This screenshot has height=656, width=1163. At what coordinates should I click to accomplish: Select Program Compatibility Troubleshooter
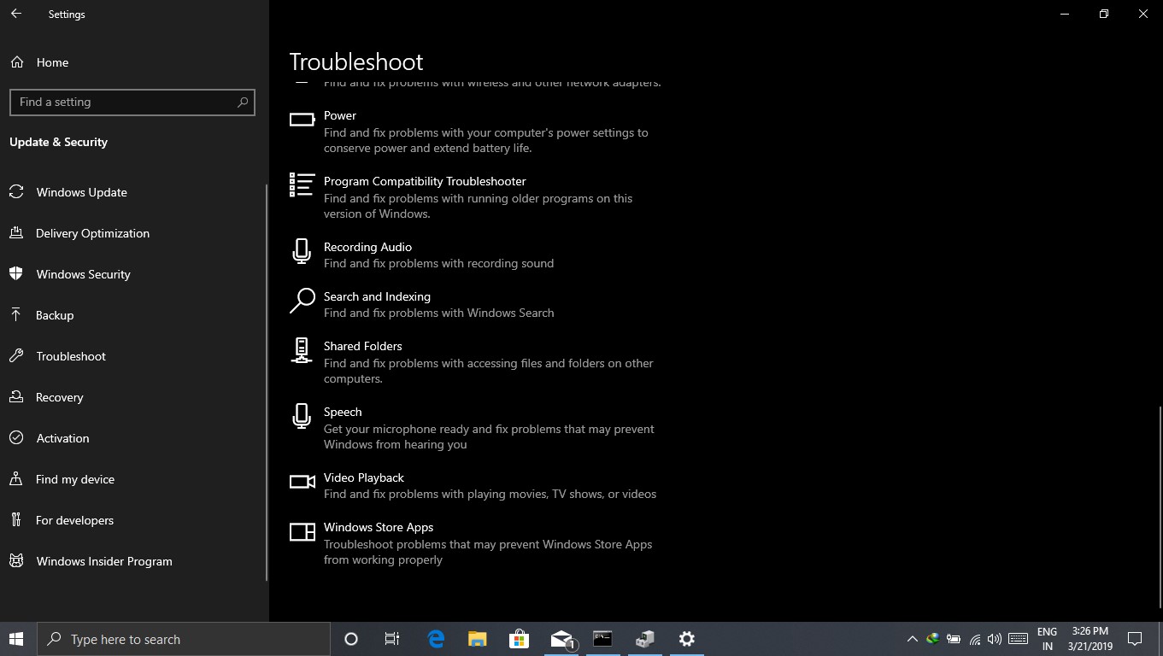point(476,197)
